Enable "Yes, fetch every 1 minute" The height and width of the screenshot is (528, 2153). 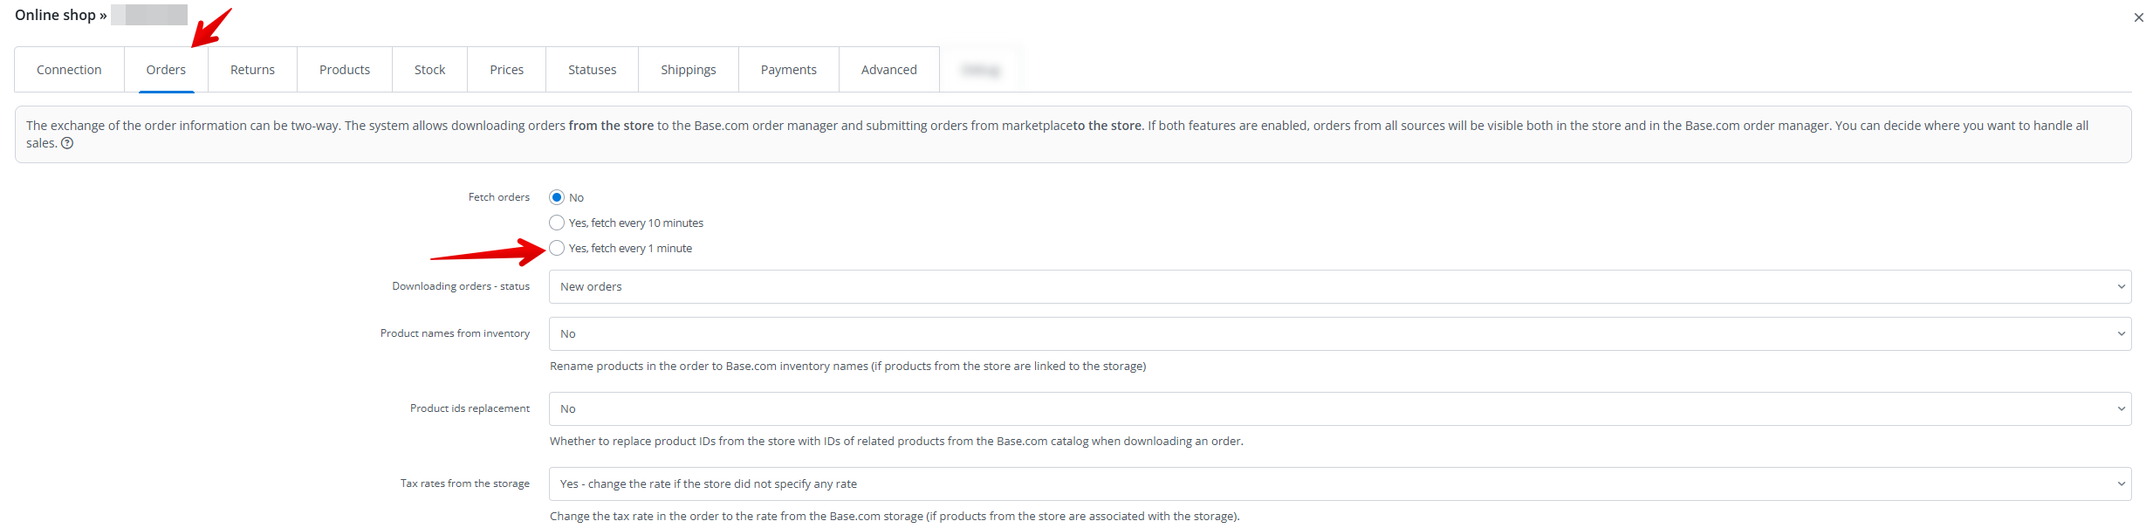coord(557,248)
